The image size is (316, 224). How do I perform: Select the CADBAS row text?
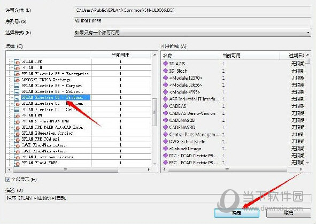click(x=178, y=106)
